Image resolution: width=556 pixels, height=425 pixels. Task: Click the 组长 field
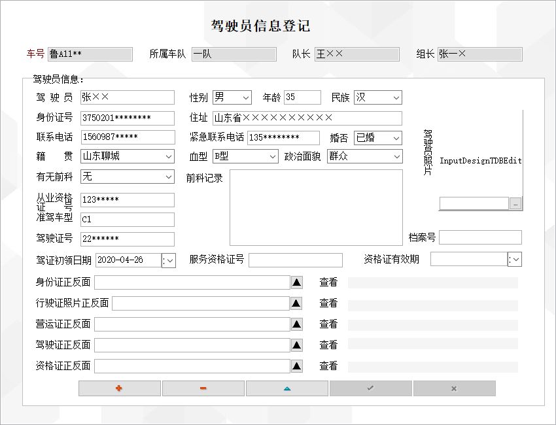[479, 54]
